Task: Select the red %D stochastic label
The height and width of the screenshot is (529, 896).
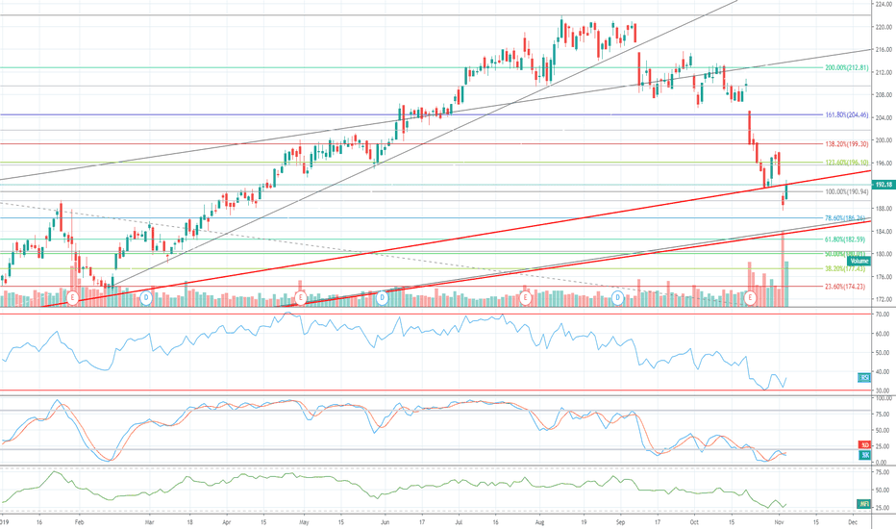Action: click(x=865, y=445)
